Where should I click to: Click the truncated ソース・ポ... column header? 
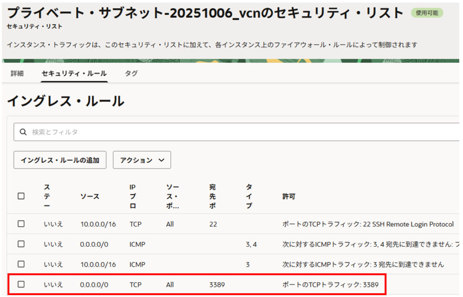172,196
